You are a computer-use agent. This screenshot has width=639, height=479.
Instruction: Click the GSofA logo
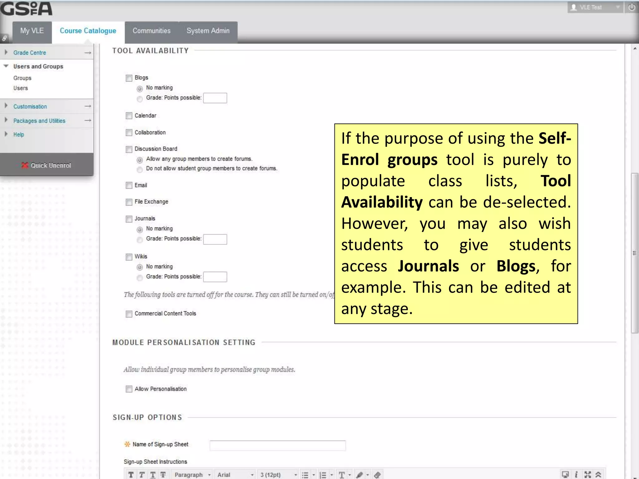point(26,9)
